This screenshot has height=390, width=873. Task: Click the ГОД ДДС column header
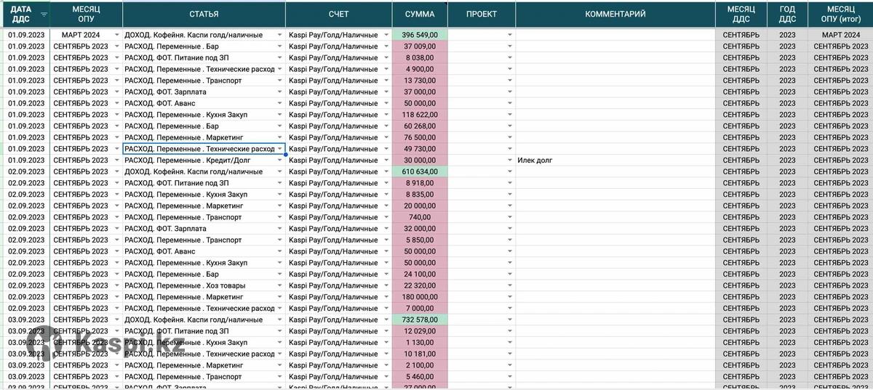(x=787, y=15)
